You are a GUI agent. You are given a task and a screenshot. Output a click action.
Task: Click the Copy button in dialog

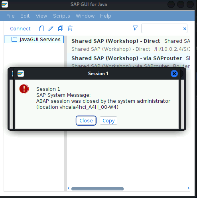coord(108,120)
